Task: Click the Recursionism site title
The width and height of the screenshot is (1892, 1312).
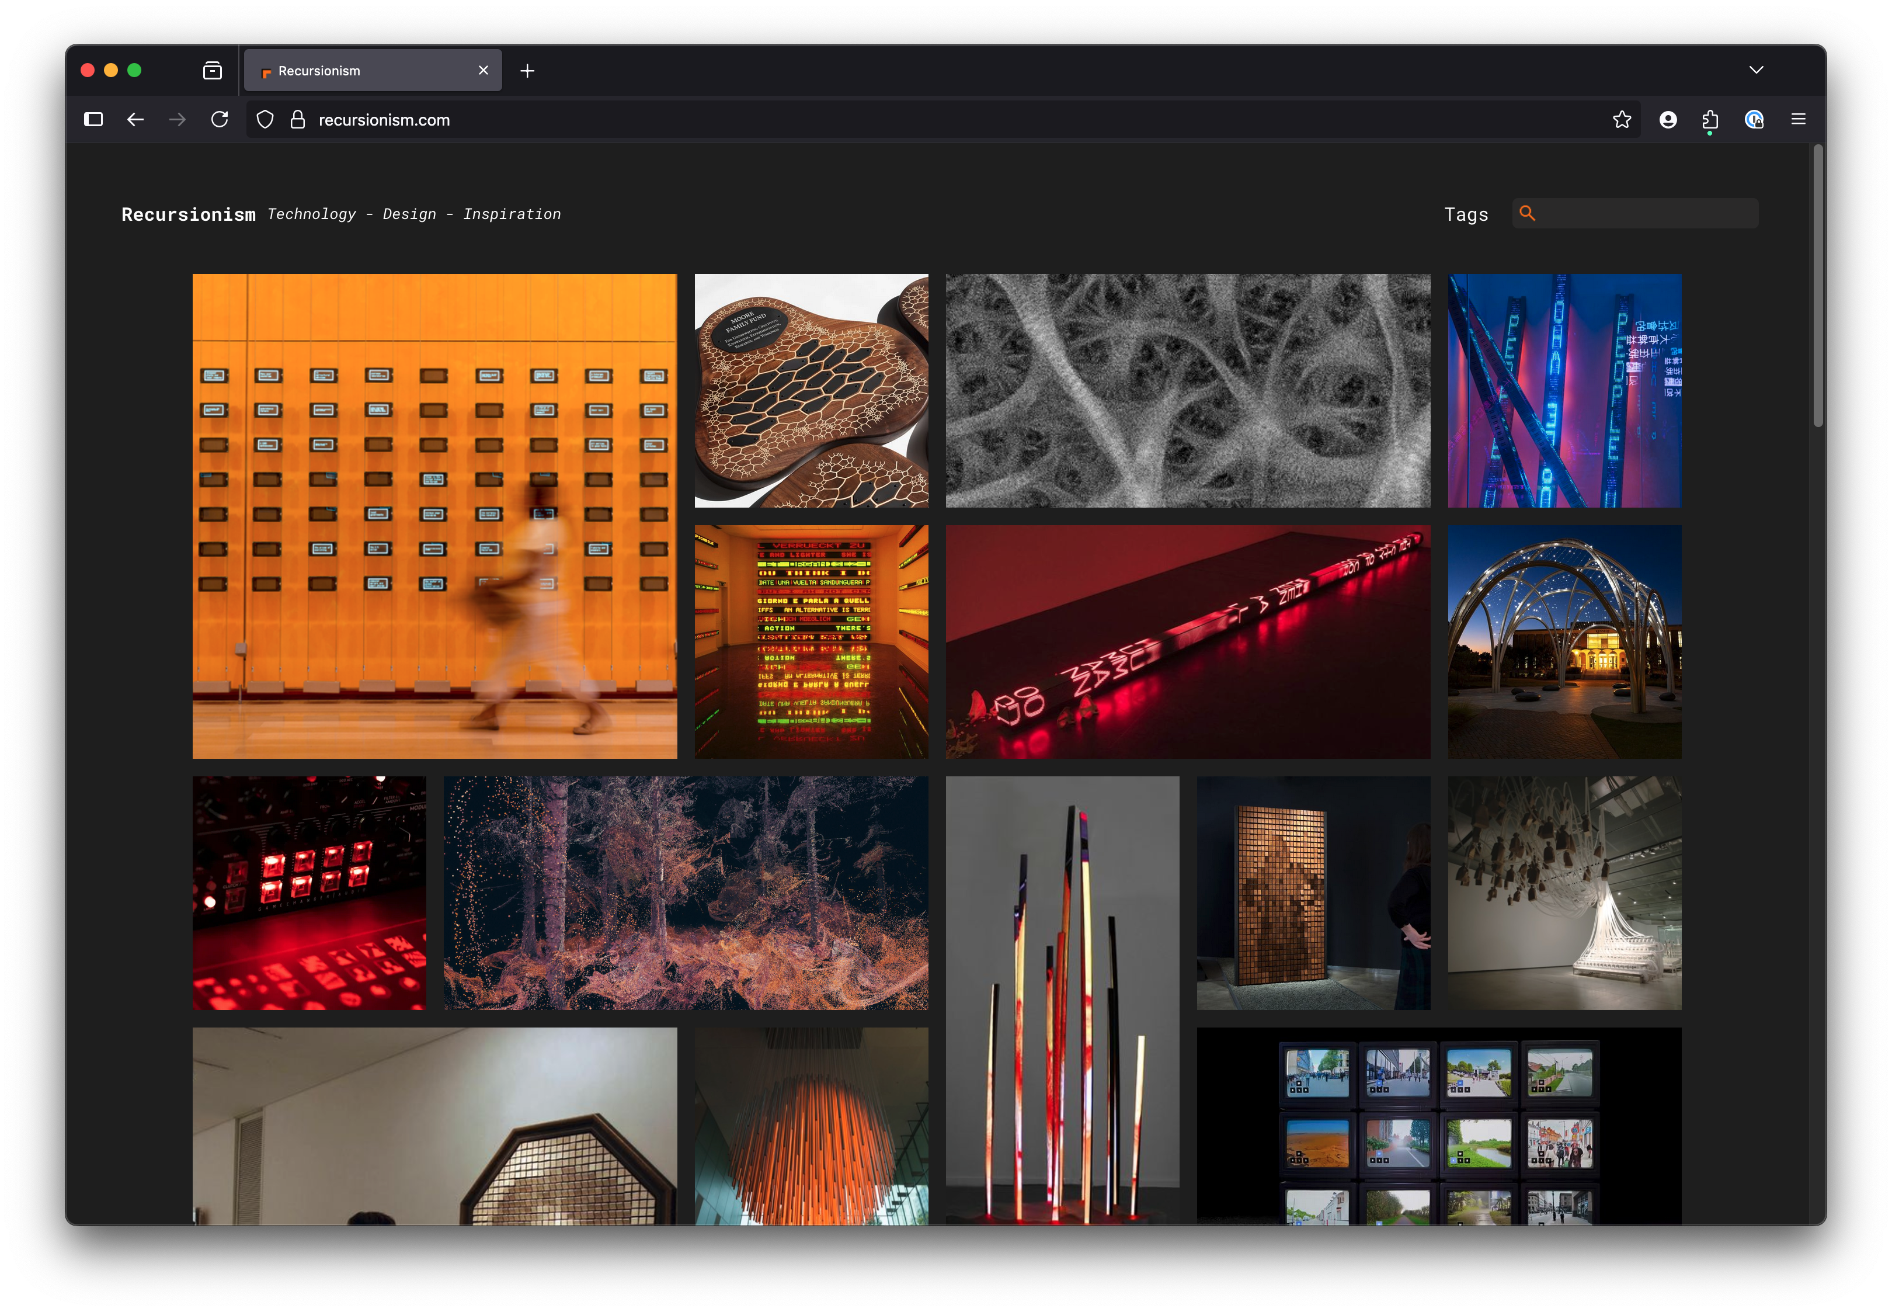Action: [x=188, y=214]
